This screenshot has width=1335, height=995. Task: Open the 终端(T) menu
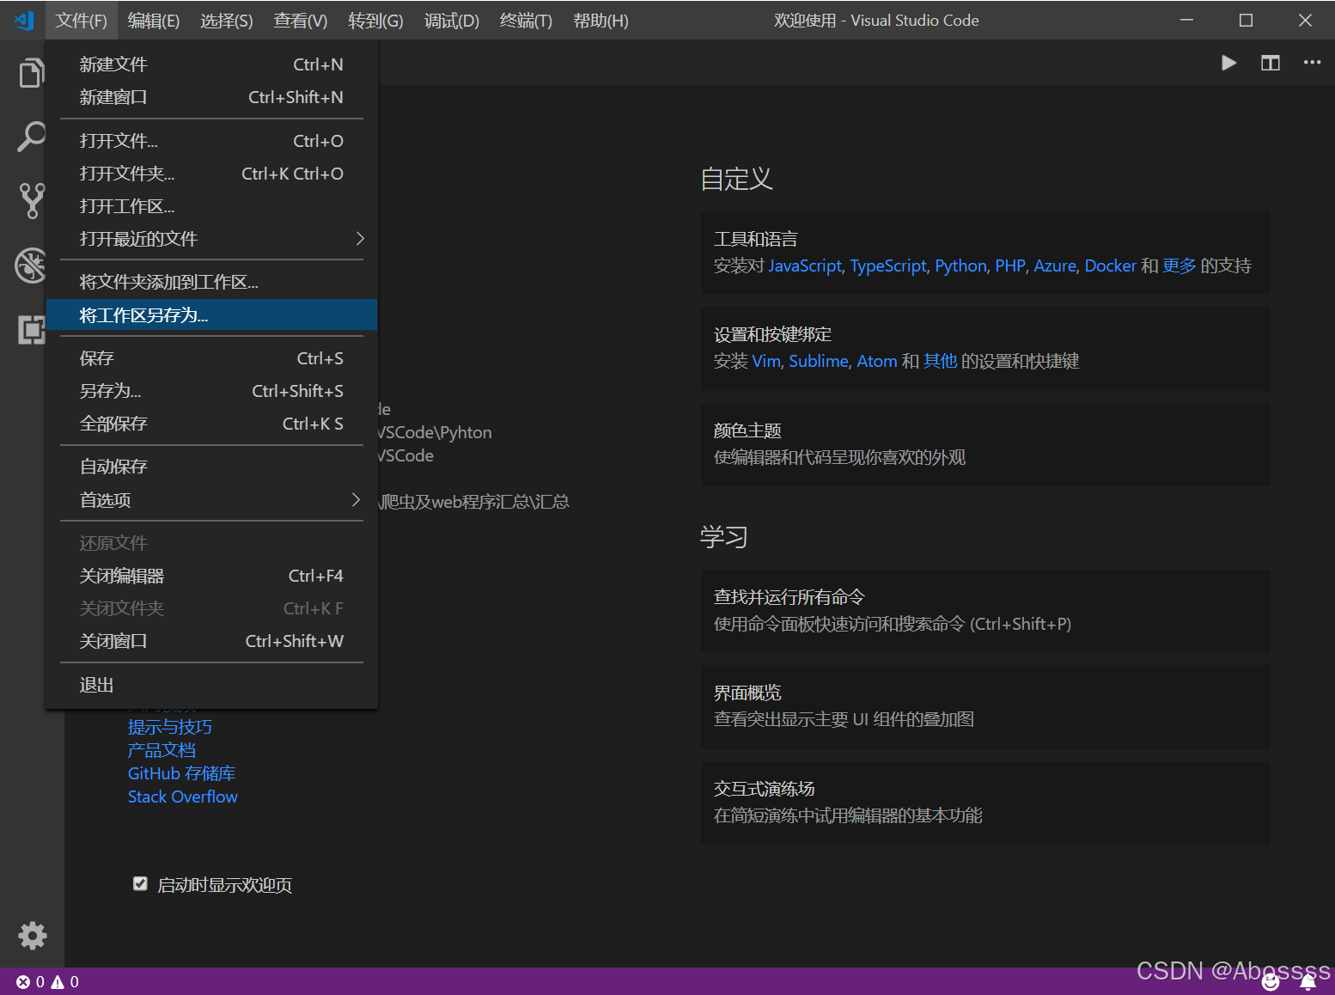tap(526, 21)
